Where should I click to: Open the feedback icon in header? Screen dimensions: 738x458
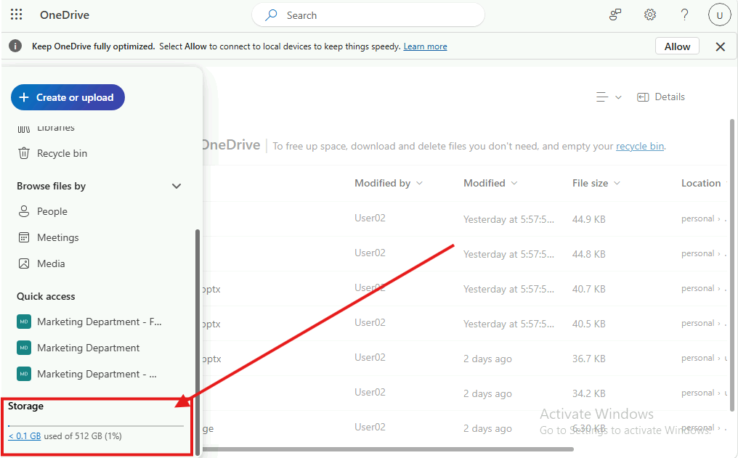click(615, 15)
